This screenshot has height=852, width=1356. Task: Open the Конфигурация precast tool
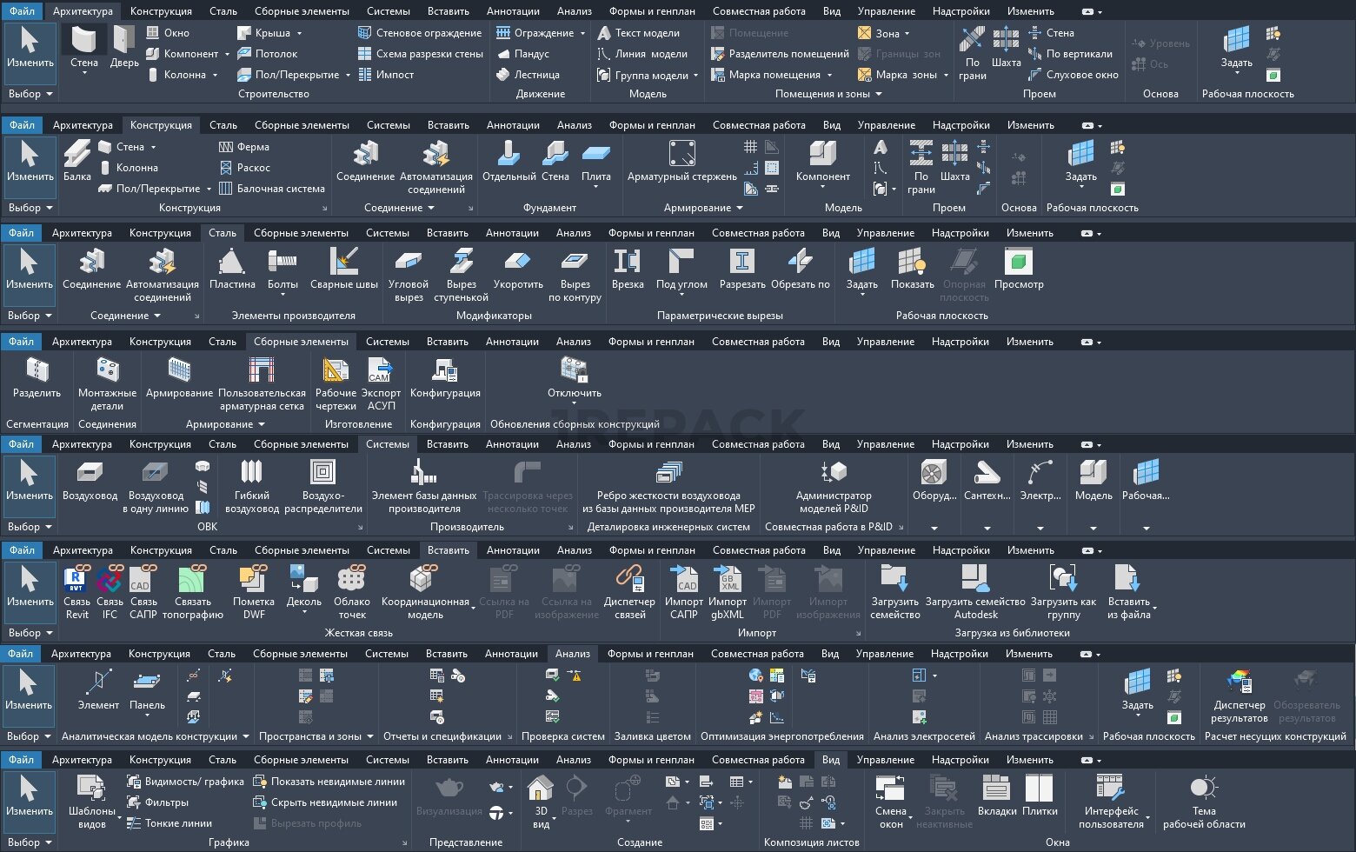click(x=445, y=377)
